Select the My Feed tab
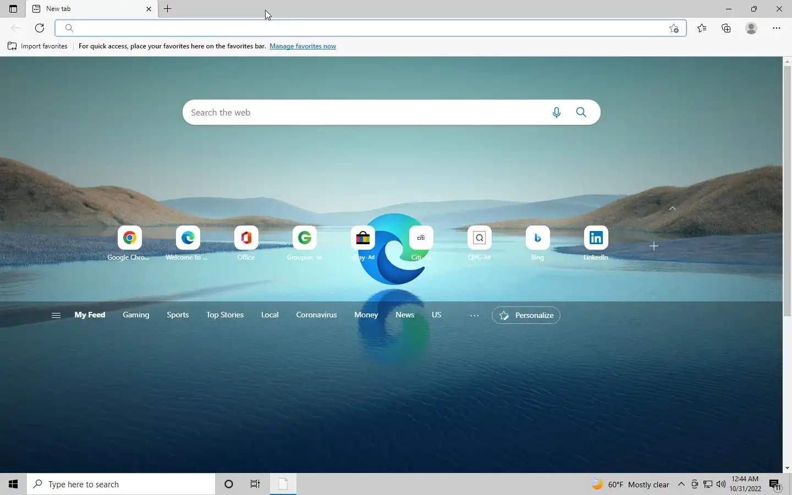 (90, 315)
